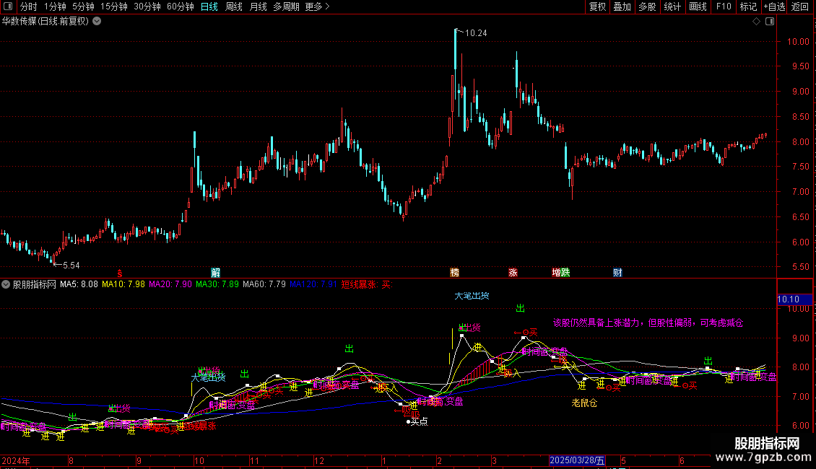Select the 5分钟 period tab
Image resolution: width=816 pixels, height=469 pixels.
pos(83,6)
